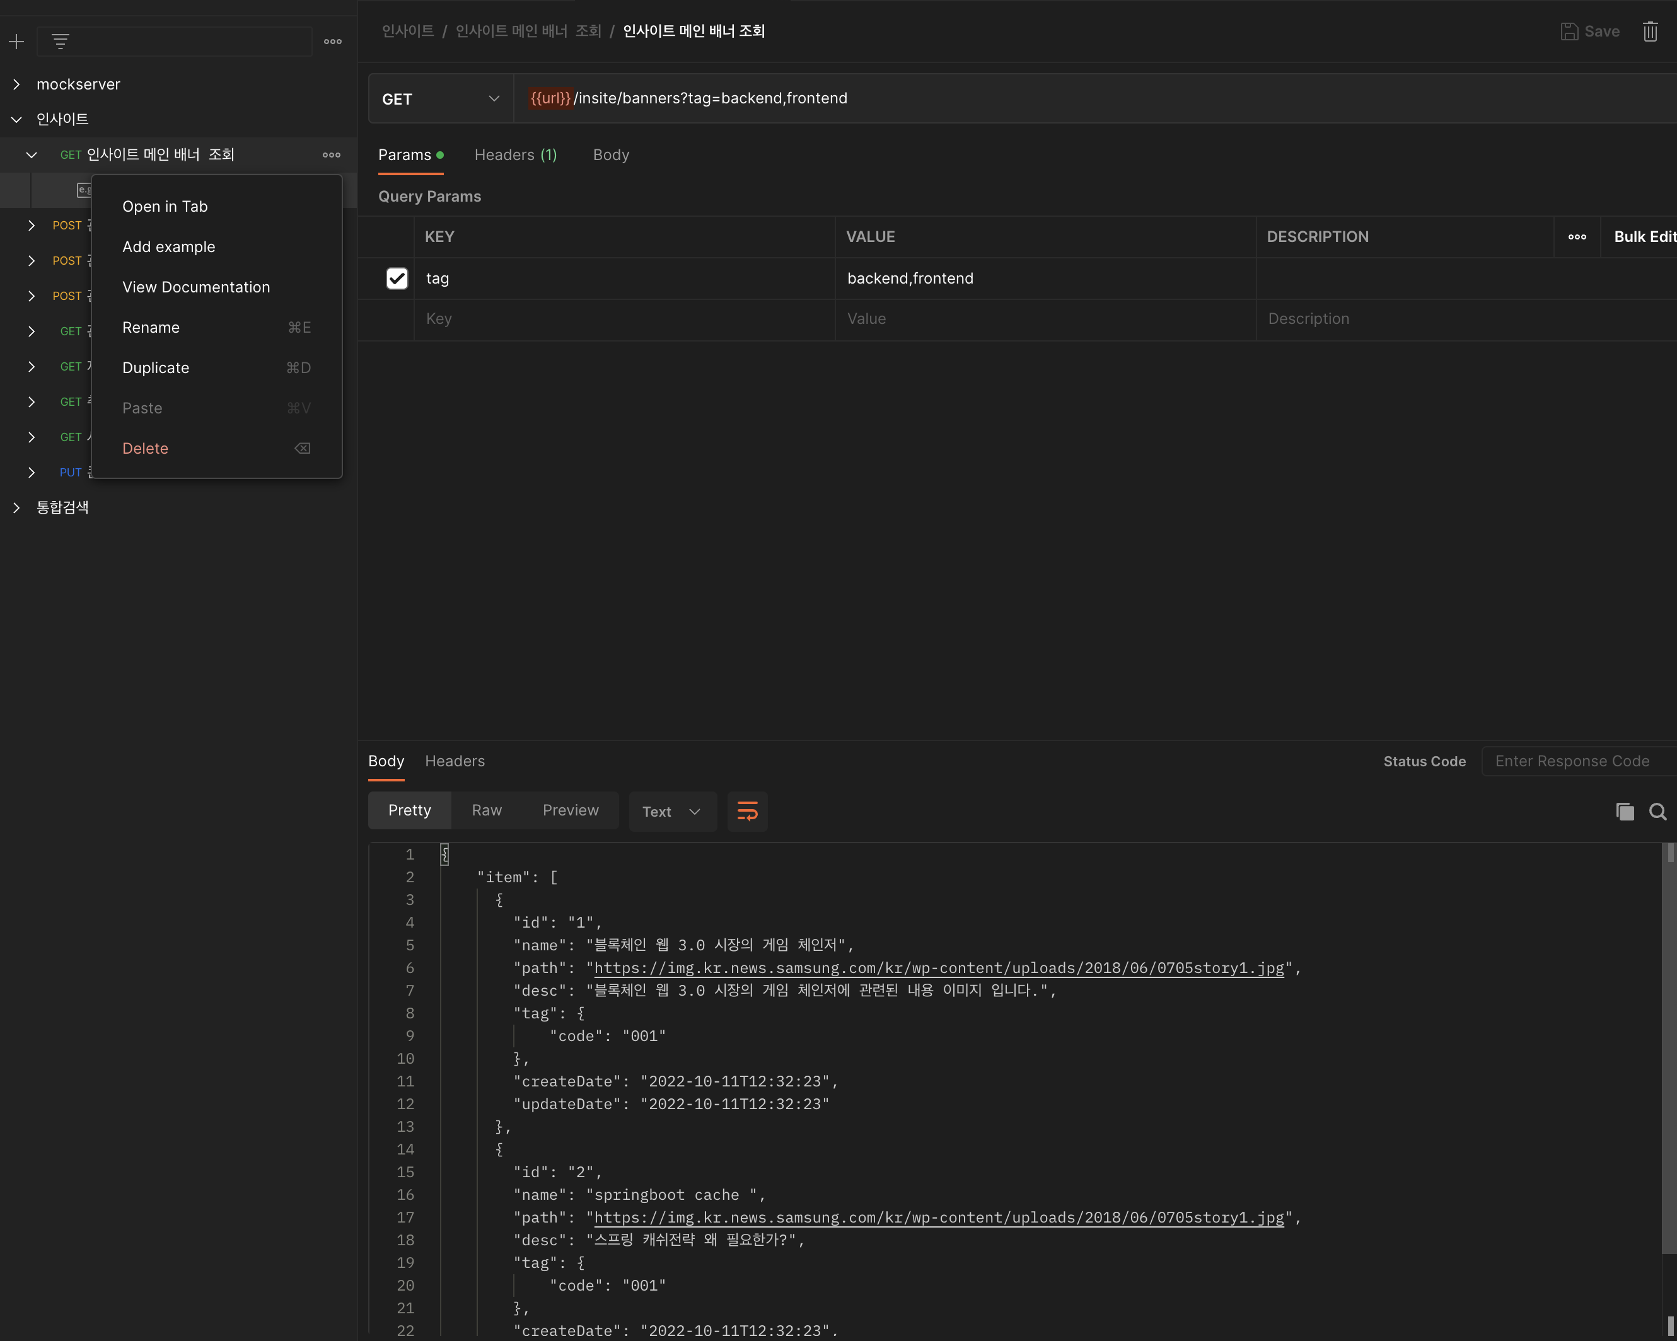Image resolution: width=1677 pixels, height=1341 pixels.
Task: Choose Duplicate in the context menu
Action: (156, 368)
